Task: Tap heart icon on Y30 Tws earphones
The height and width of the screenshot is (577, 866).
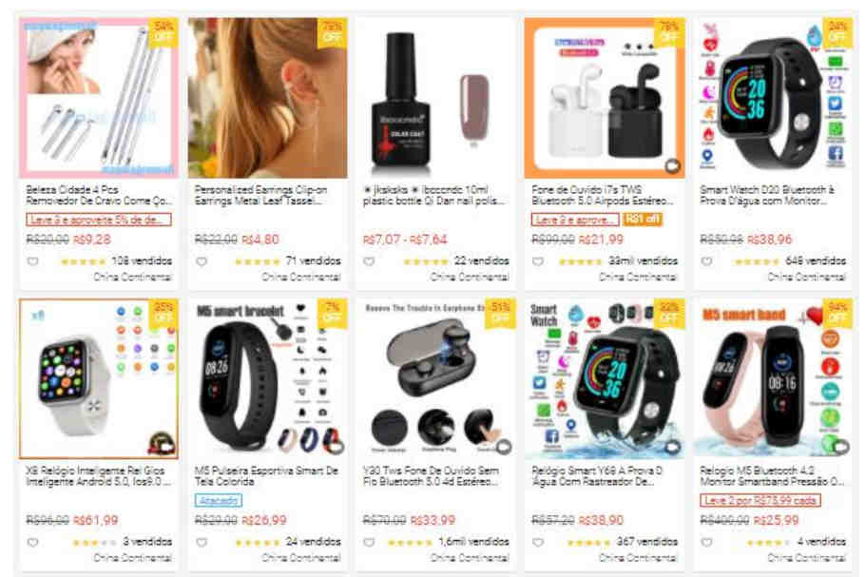Action: click(x=370, y=543)
